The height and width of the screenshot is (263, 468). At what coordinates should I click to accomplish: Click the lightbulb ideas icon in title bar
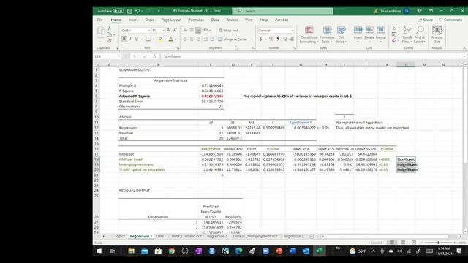(x=419, y=11)
